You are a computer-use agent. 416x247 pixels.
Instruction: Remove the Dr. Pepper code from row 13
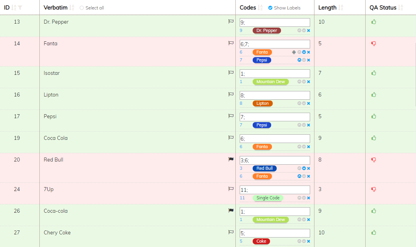coord(309,31)
